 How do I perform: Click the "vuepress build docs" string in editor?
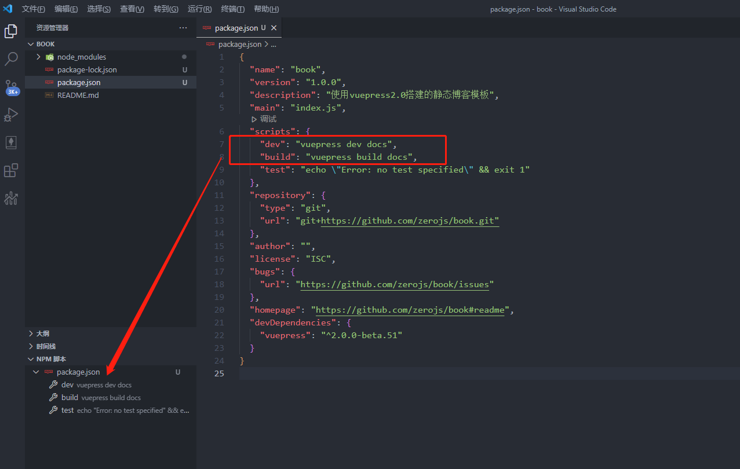coord(359,157)
